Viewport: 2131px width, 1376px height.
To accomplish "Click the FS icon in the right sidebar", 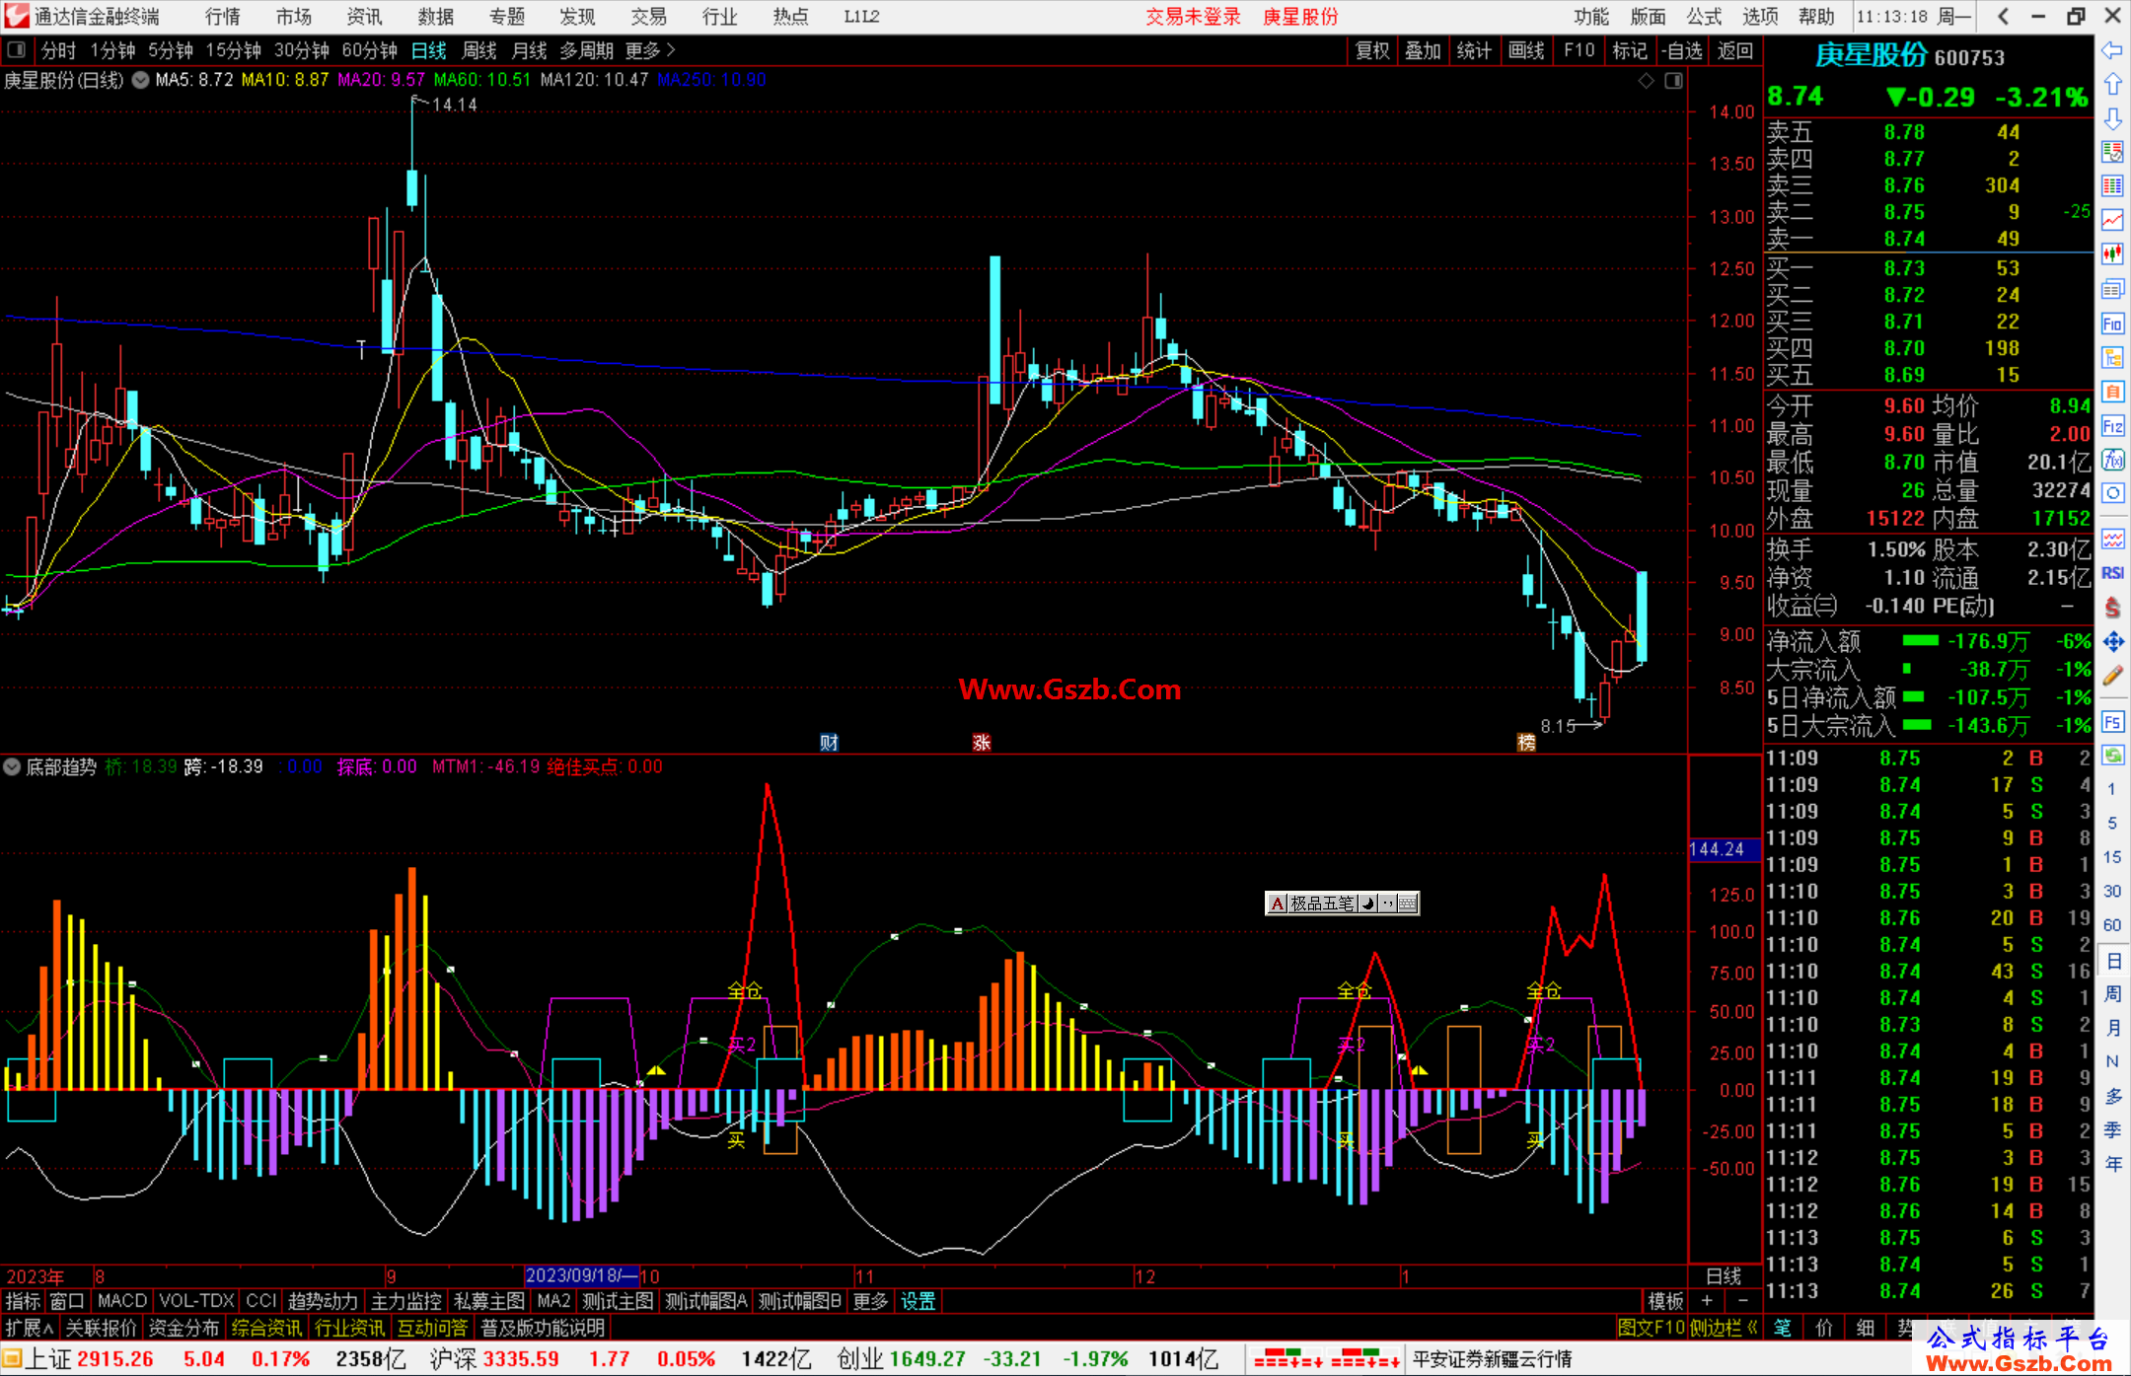I will (x=2112, y=722).
